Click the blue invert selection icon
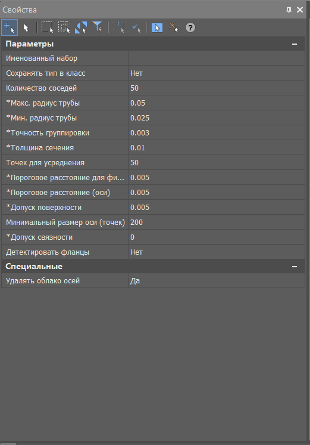 81,27
